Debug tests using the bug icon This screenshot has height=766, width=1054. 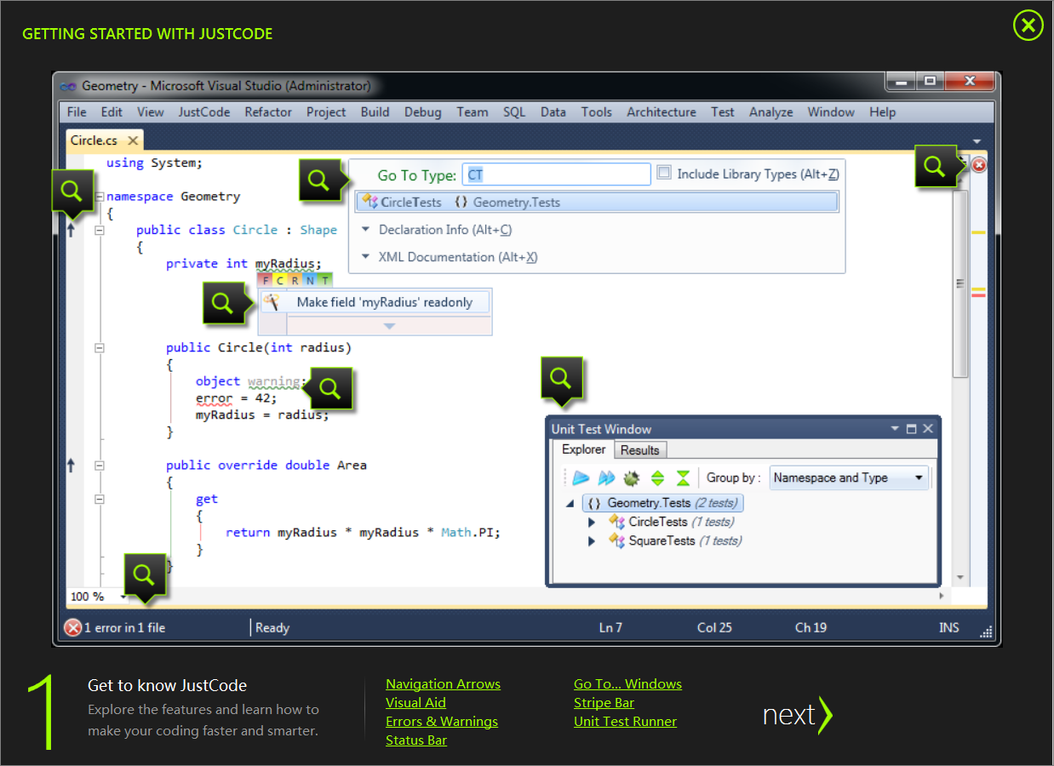[632, 478]
